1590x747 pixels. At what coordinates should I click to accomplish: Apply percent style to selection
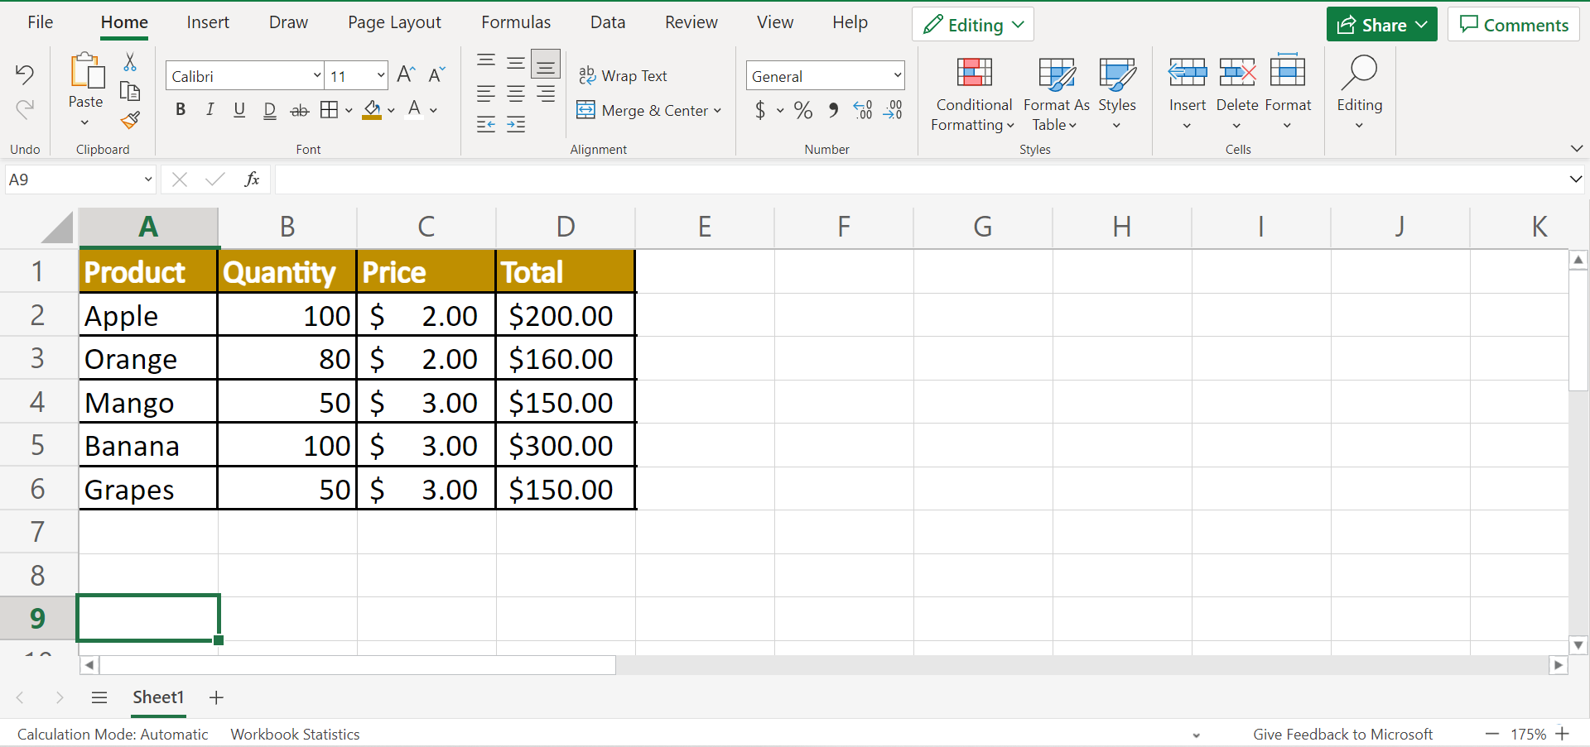point(802,110)
